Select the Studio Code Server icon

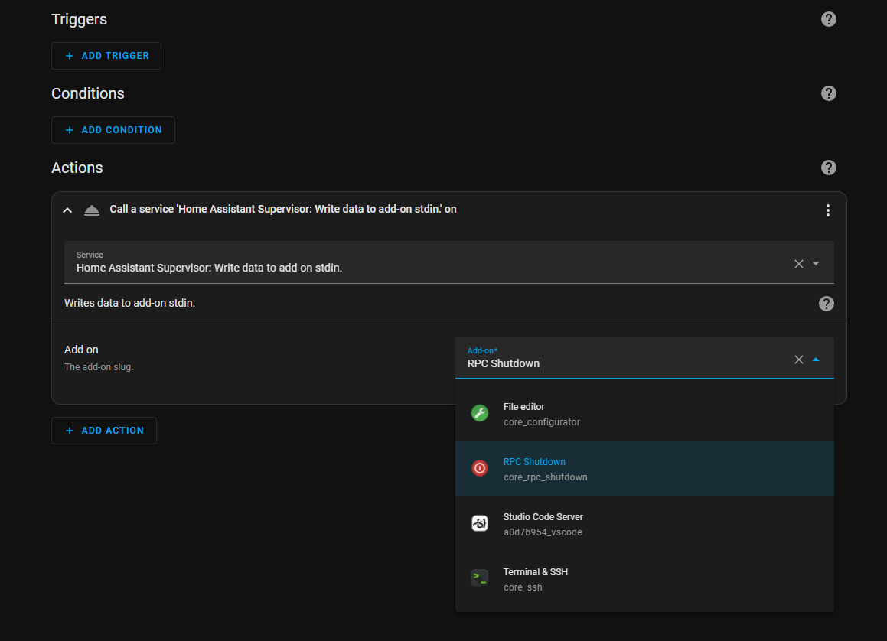coord(480,522)
